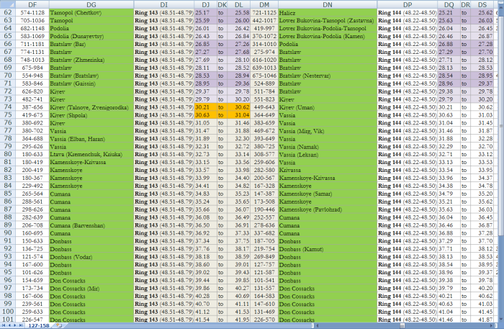504x329 pixels.
Task: Select row 62 header
Action: pyautogui.click(x=7, y=12)
